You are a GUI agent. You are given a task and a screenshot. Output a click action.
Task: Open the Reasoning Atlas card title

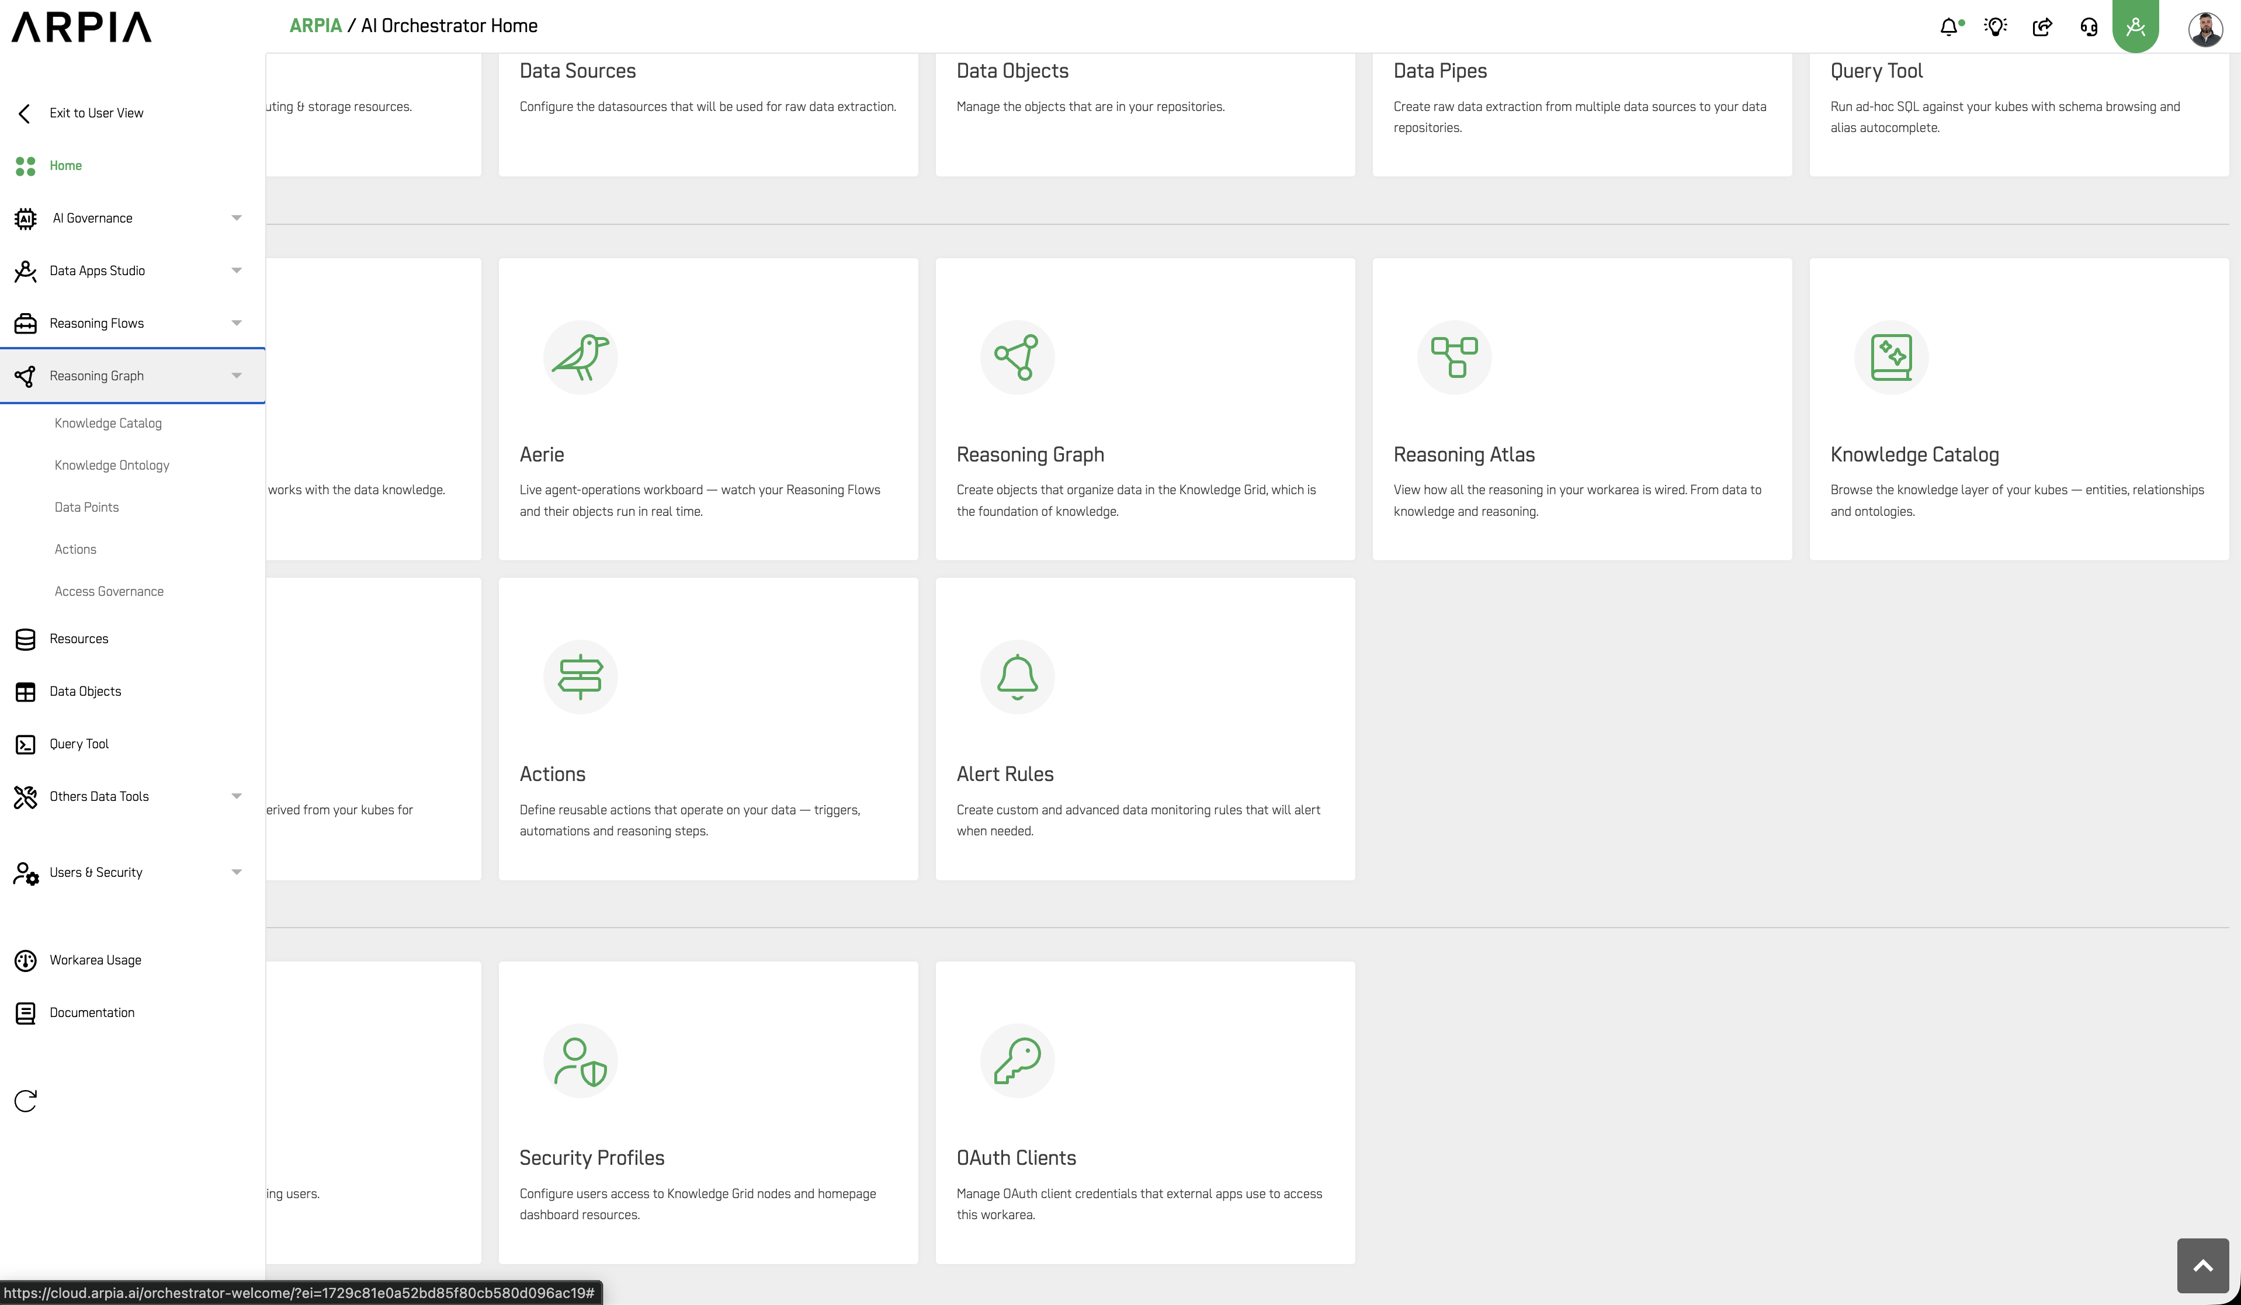coord(1464,454)
